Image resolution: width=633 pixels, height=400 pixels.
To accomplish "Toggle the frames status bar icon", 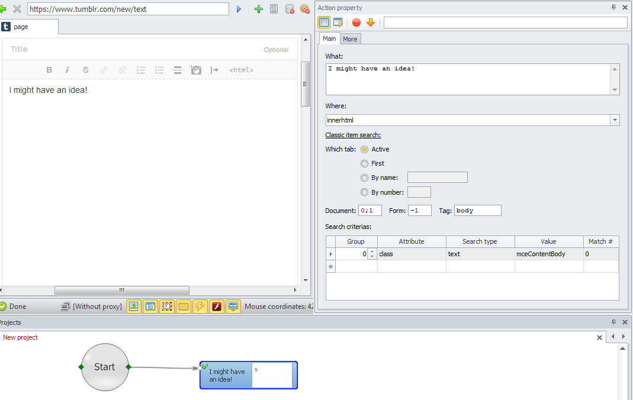I will [167, 307].
